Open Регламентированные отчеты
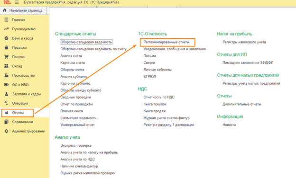The width and height of the screenshot is (296, 178). click(x=166, y=42)
